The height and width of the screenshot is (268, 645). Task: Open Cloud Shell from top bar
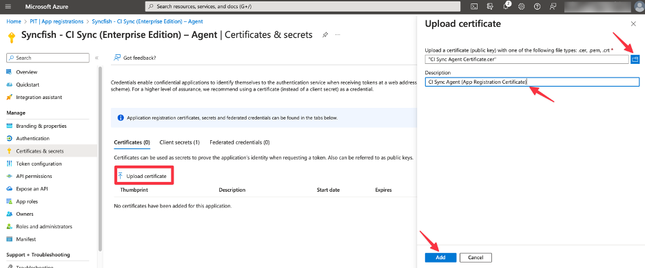point(474,7)
